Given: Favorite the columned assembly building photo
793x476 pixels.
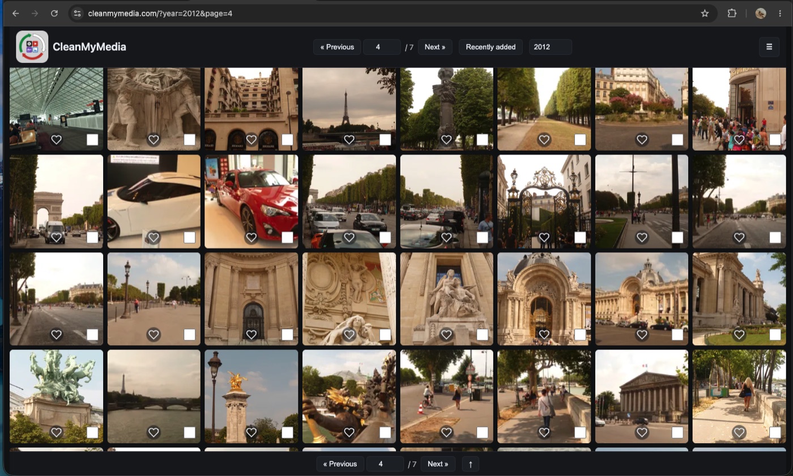Looking at the screenshot, I should tap(642, 432).
